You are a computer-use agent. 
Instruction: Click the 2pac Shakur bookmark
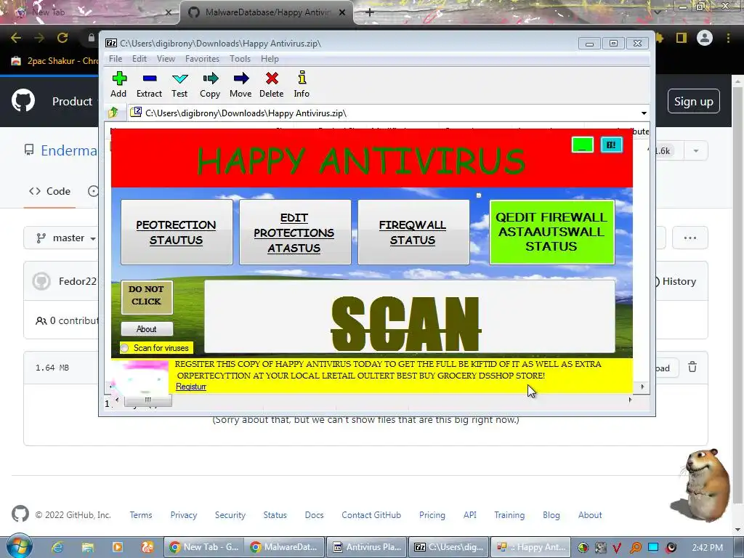click(x=55, y=61)
